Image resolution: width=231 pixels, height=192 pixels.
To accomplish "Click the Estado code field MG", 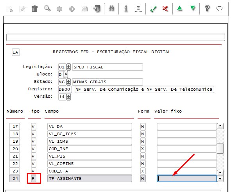I will point(62,82).
